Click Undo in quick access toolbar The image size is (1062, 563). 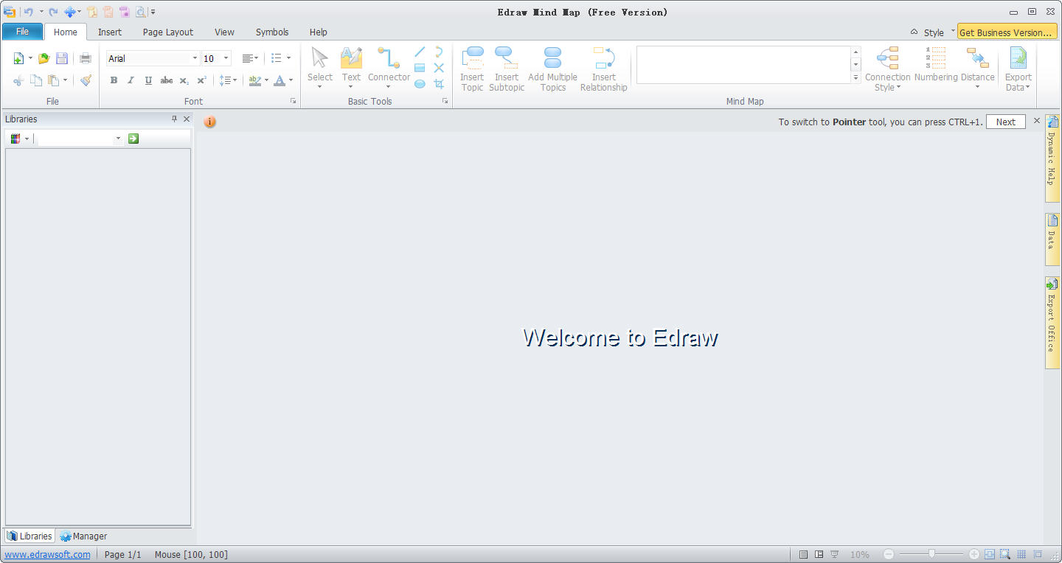(x=28, y=12)
